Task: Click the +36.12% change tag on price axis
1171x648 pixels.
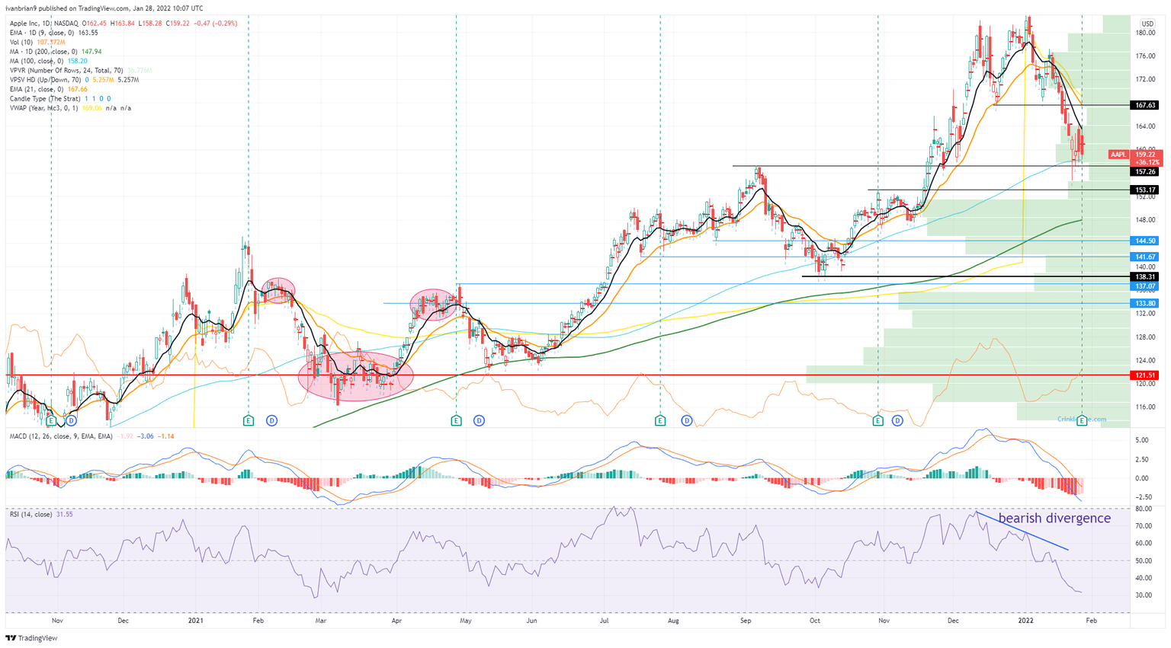Action: (1147, 162)
